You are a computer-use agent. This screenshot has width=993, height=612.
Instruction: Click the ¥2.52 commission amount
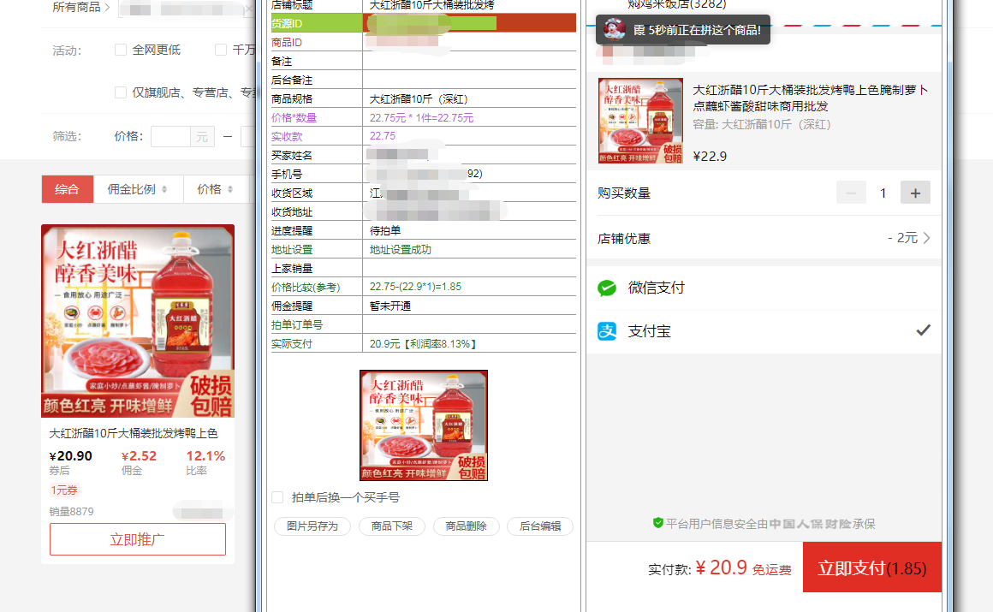point(139,456)
